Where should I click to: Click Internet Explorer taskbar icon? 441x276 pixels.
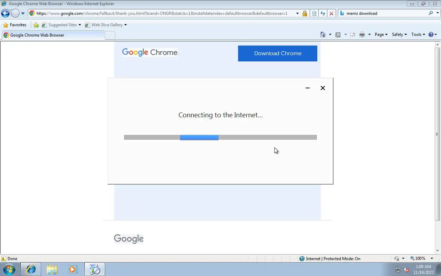(x=31, y=269)
